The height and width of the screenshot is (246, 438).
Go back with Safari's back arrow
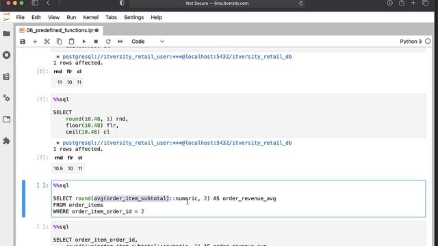point(48,3)
